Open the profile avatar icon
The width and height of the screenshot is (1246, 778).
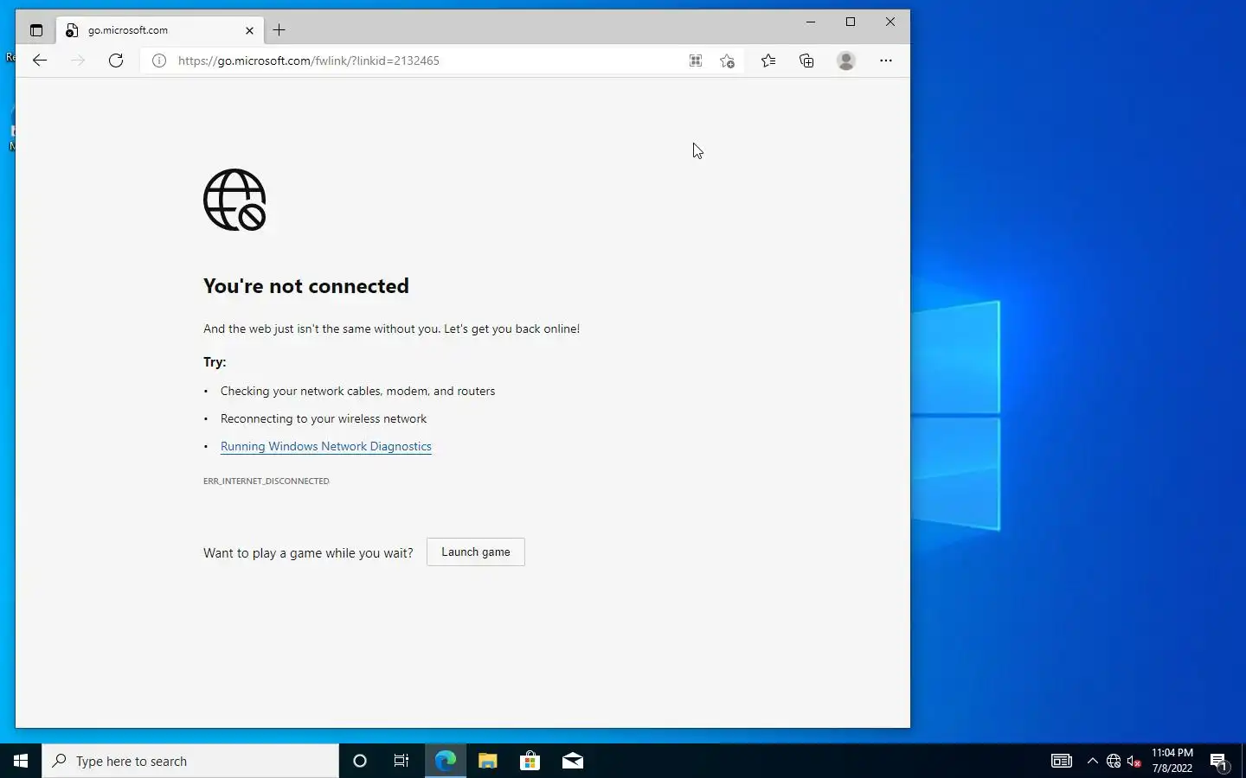point(846,61)
